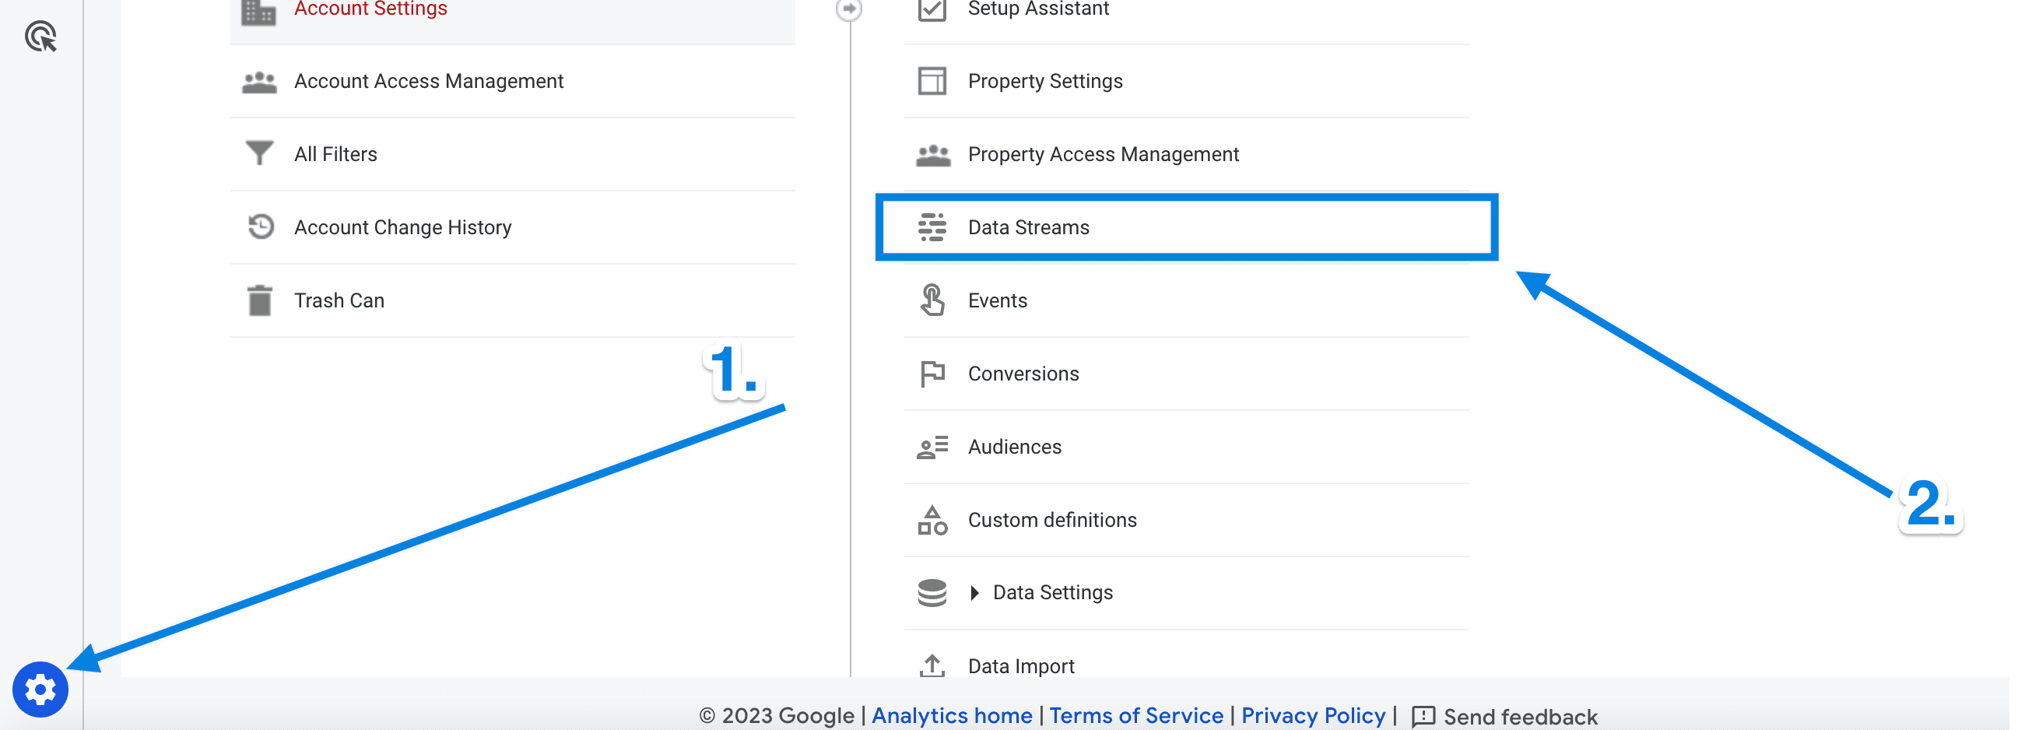Open Admin via the blue gear icon
The height and width of the screenshot is (730, 2025).
[x=40, y=690]
